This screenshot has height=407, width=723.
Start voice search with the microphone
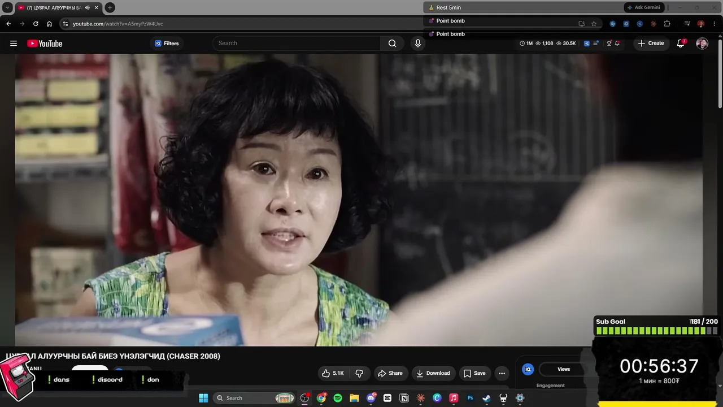coord(418,44)
